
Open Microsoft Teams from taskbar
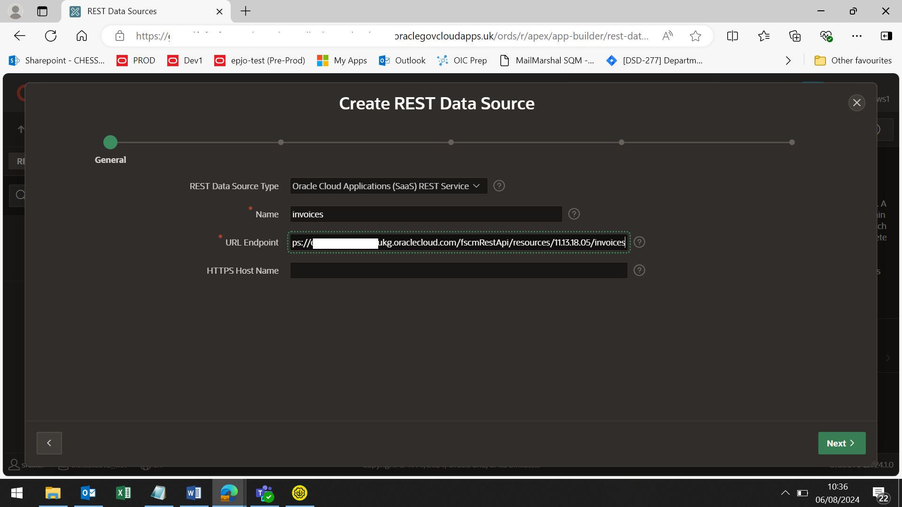pyautogui.click(x=264, y=493)
